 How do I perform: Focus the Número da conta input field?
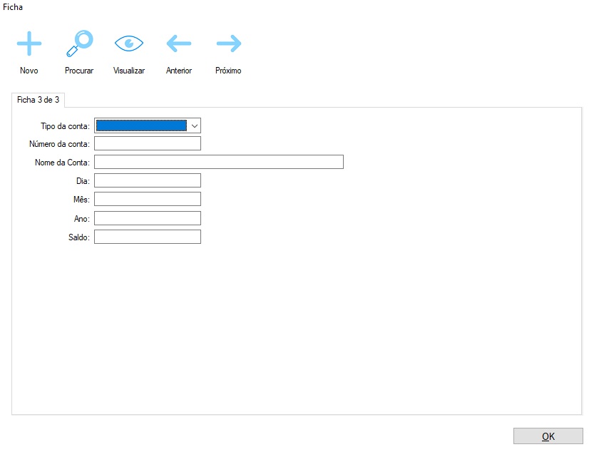point(148,144)
